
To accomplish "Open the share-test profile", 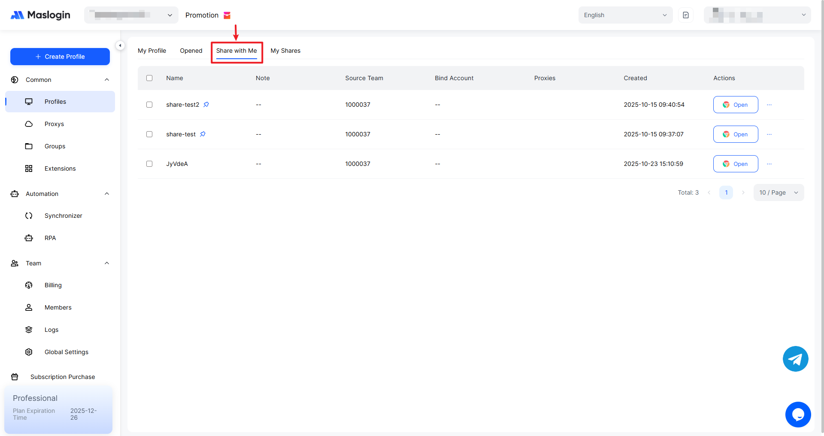I will (736, 134).
